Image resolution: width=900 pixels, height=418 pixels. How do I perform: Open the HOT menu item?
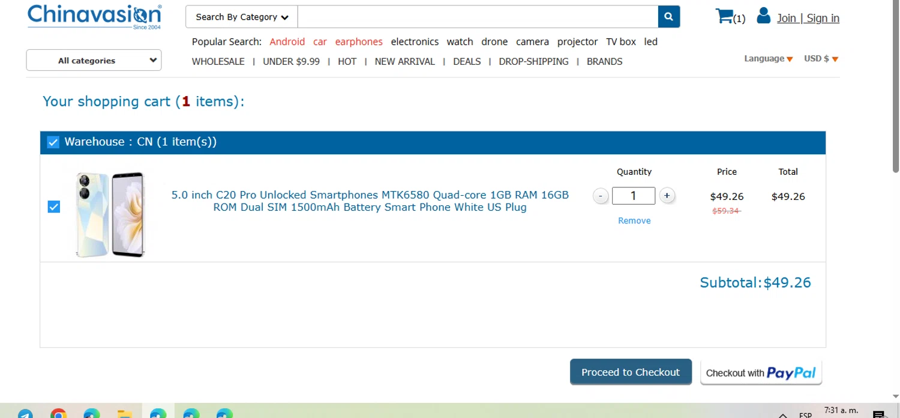point(347,61)
